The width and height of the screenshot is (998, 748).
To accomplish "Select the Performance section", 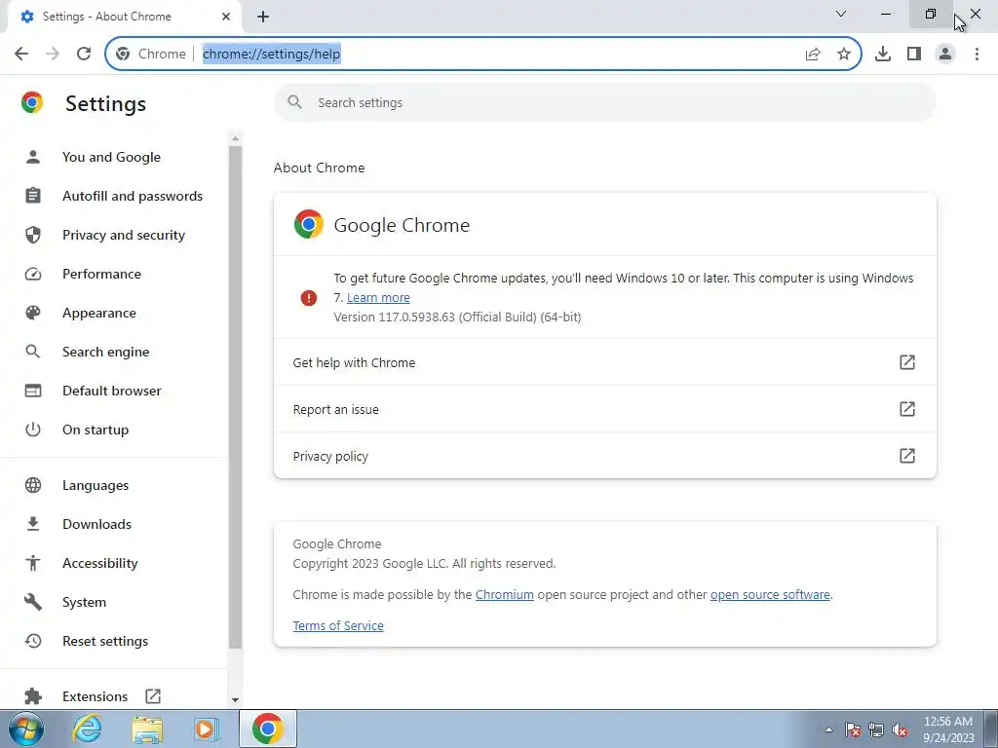I will tap(101, 274).
